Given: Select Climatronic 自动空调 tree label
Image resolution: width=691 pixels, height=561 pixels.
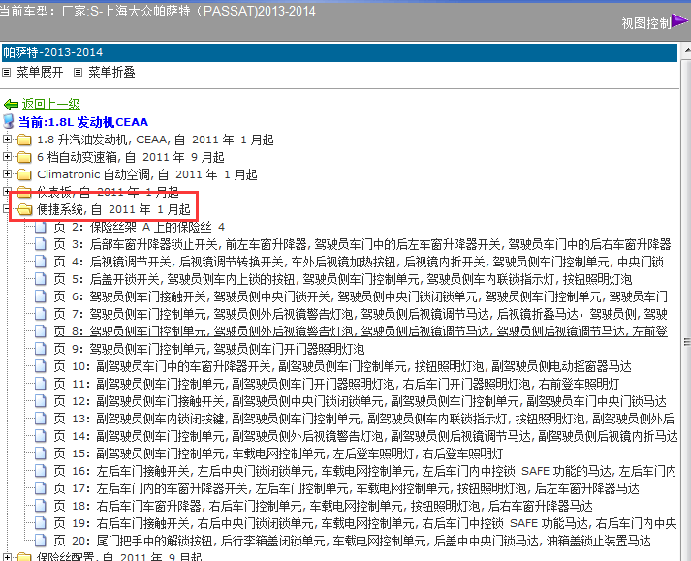Looking at the screenshot, I should (x=147, y=174).
